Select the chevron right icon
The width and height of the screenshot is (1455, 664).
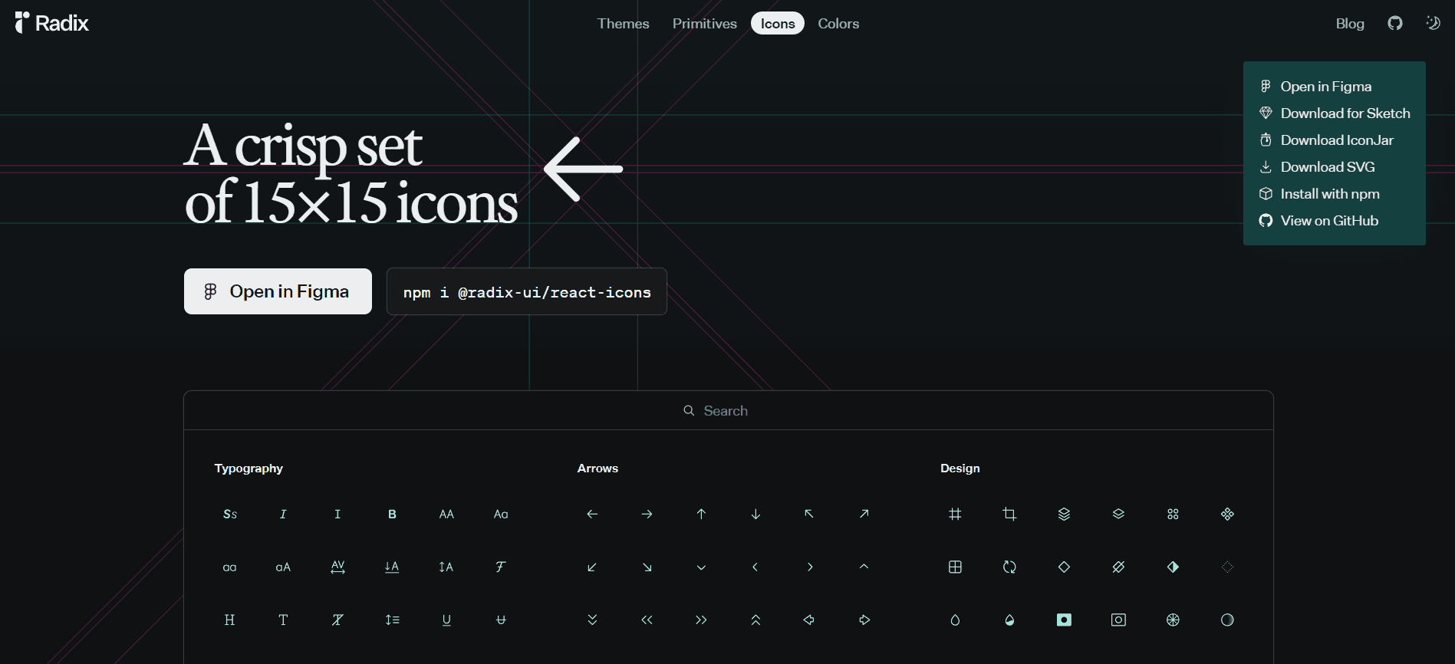tap(809, 567)
